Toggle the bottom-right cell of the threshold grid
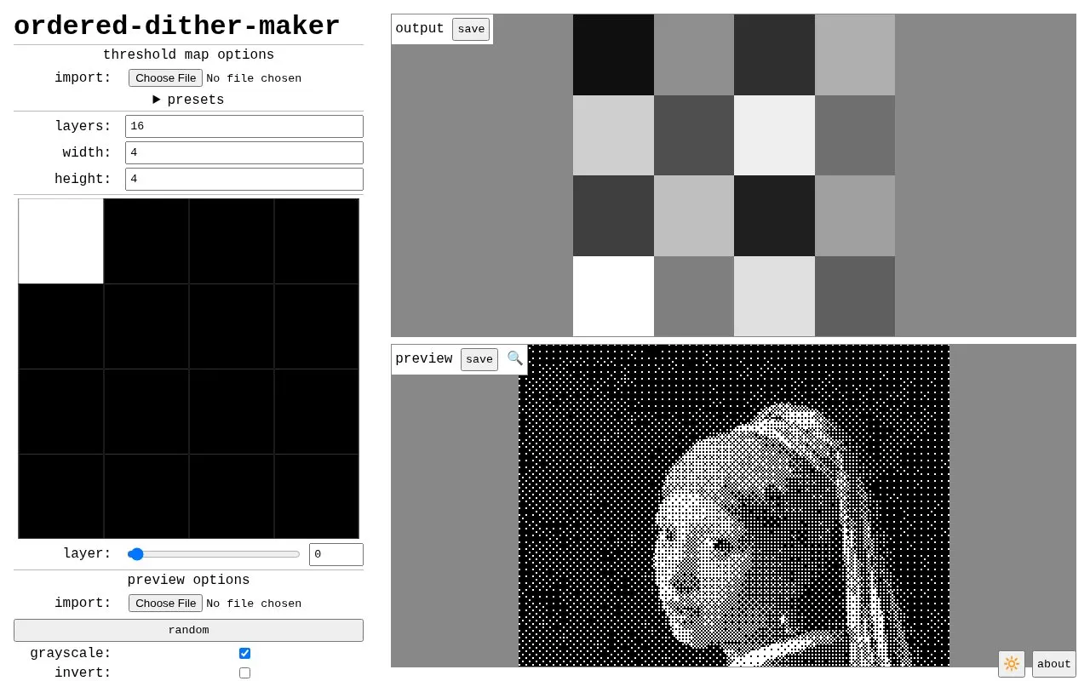1090x681 pixels. click(x=317, y=497)
